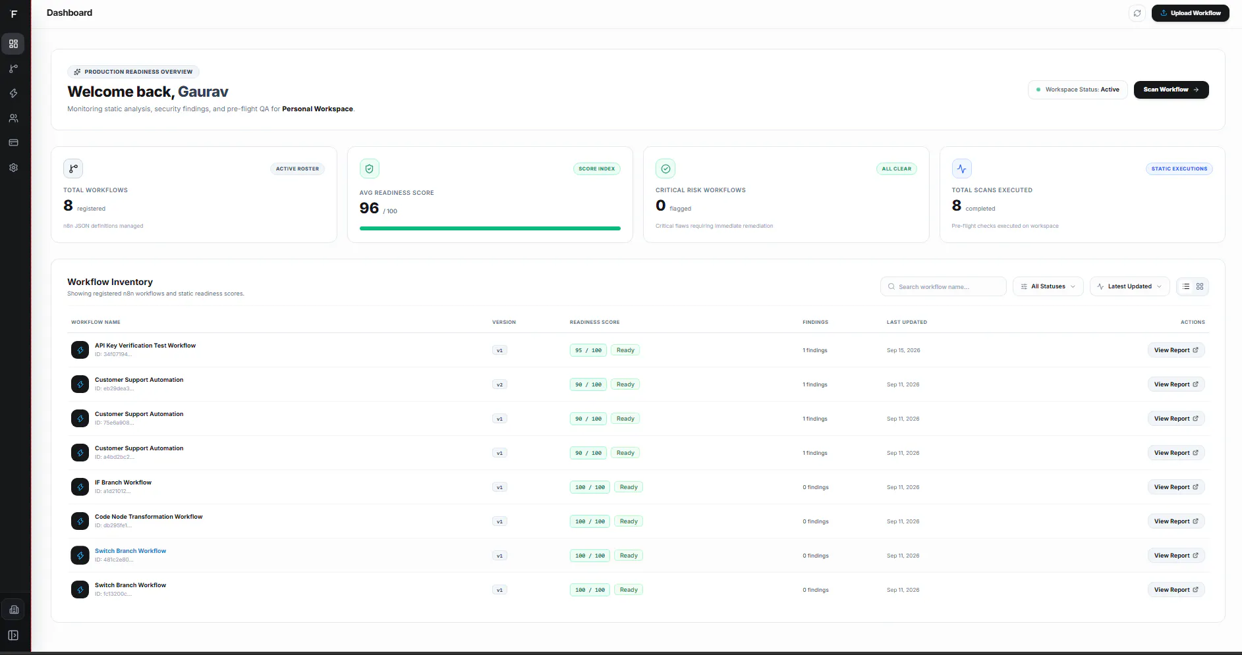This screenshot has height=655, width=1242.
Task: Click the F logo in the sidebar
Action: pyautogui.click(x=14, y=14)
